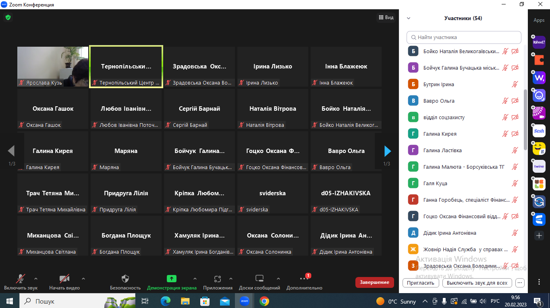This screenshot has height=308, width=550.
Task: Start Демонстрация экрана screen sharing
Action: tap(172, 279)
